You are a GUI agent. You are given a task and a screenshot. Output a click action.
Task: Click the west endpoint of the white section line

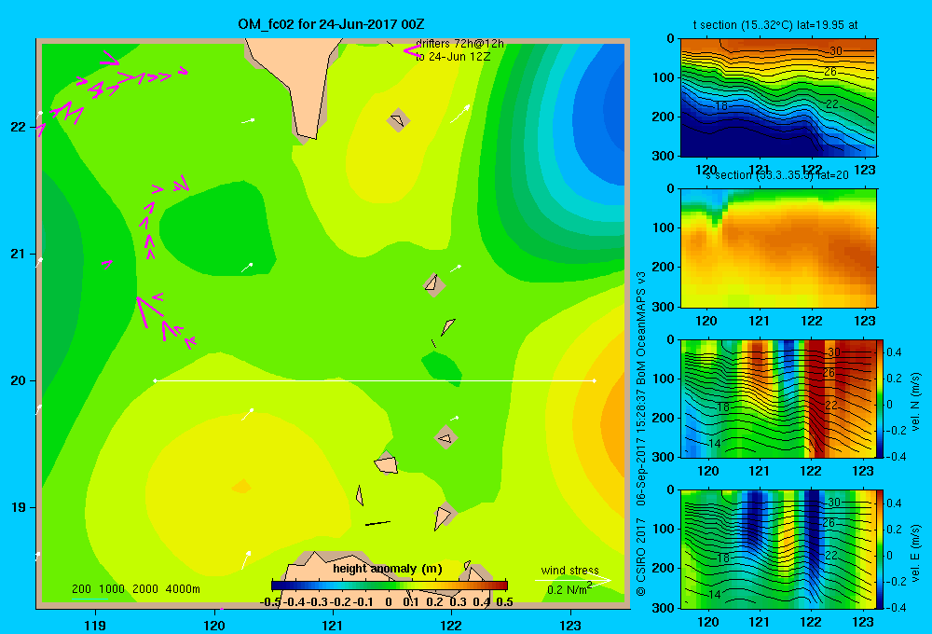(155, 380)
